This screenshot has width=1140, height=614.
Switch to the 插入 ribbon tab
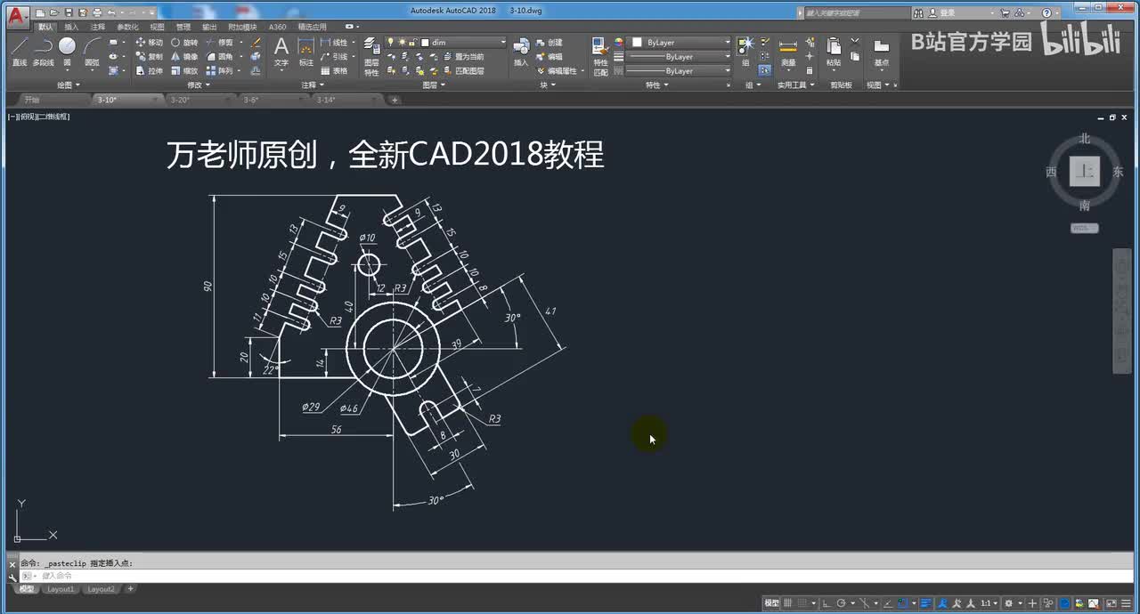click(71, 27)
